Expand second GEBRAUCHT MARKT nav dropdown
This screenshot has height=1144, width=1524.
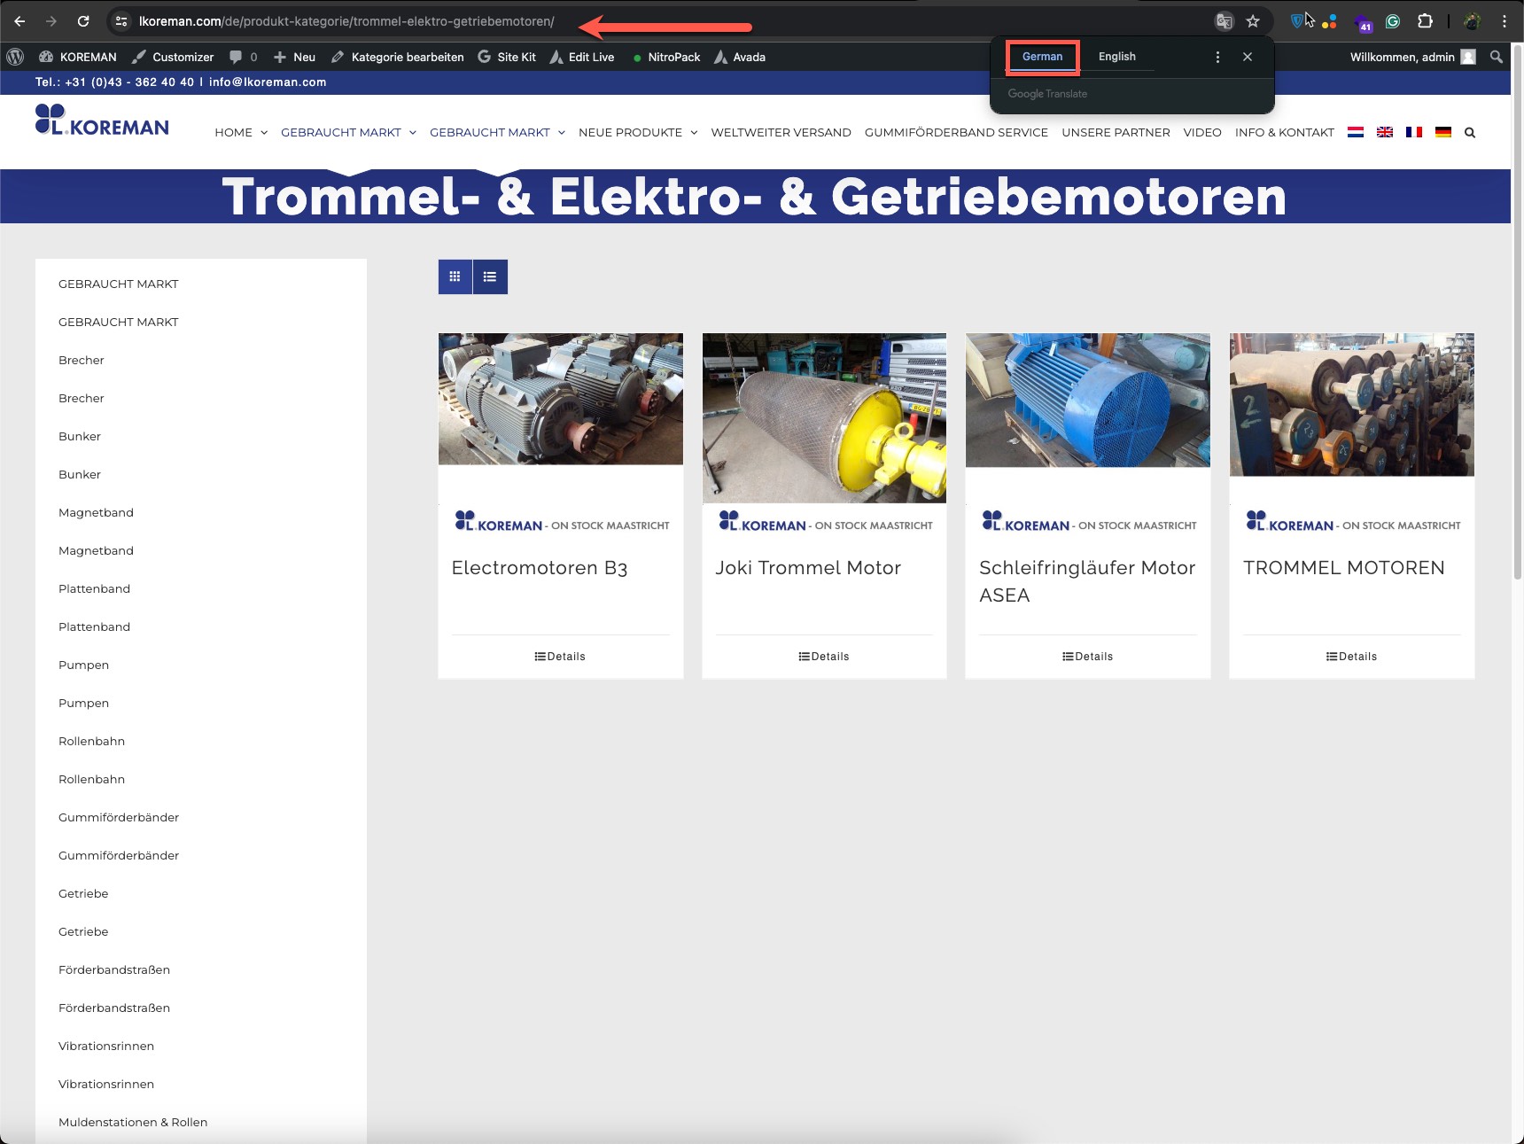point(562,133)
